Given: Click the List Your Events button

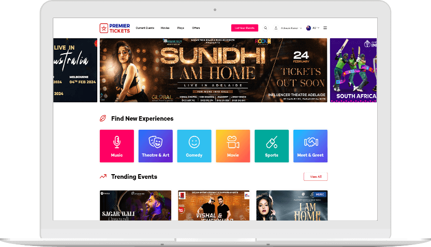Looking at the screenshot, I should pyautogui.click(x=245, y=28).
